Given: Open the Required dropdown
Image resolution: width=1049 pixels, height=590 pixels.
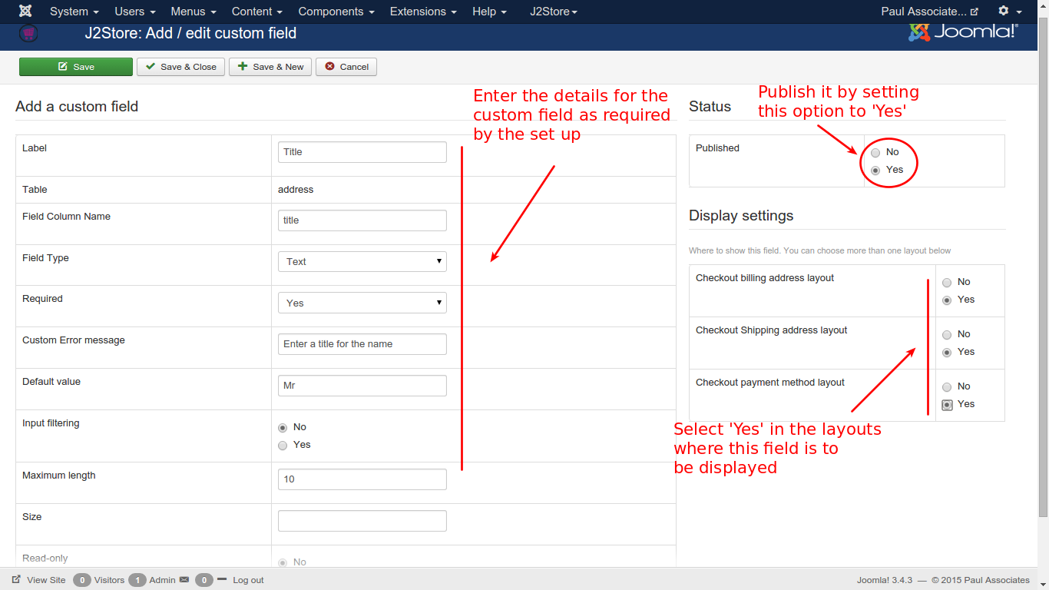Looking at the screenshot, I should coord(362,303).
